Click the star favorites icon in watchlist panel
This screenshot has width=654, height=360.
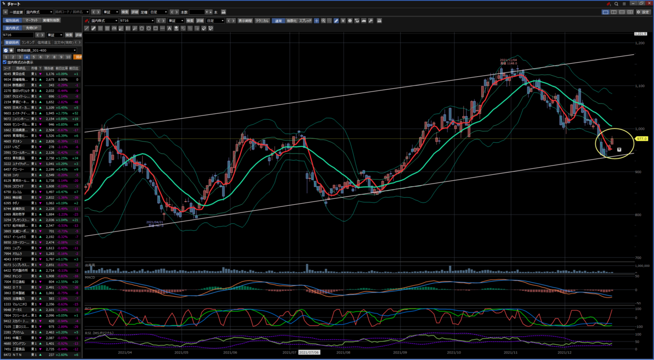click(11, 50)
